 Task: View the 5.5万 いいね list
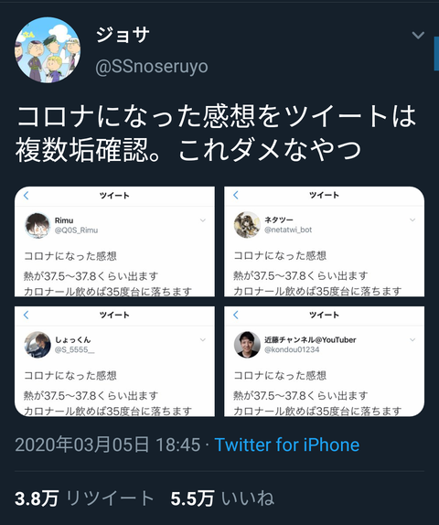[x=222, y=498]
